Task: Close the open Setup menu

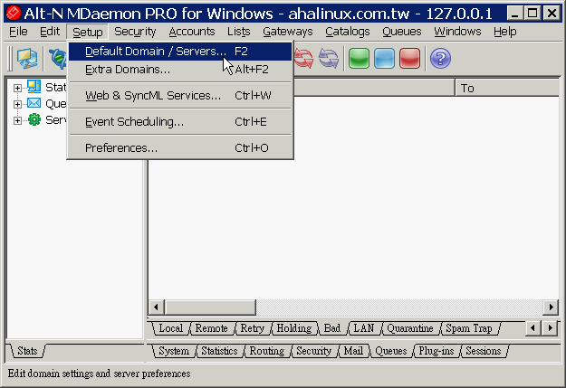Action: [x=87, y=32]
